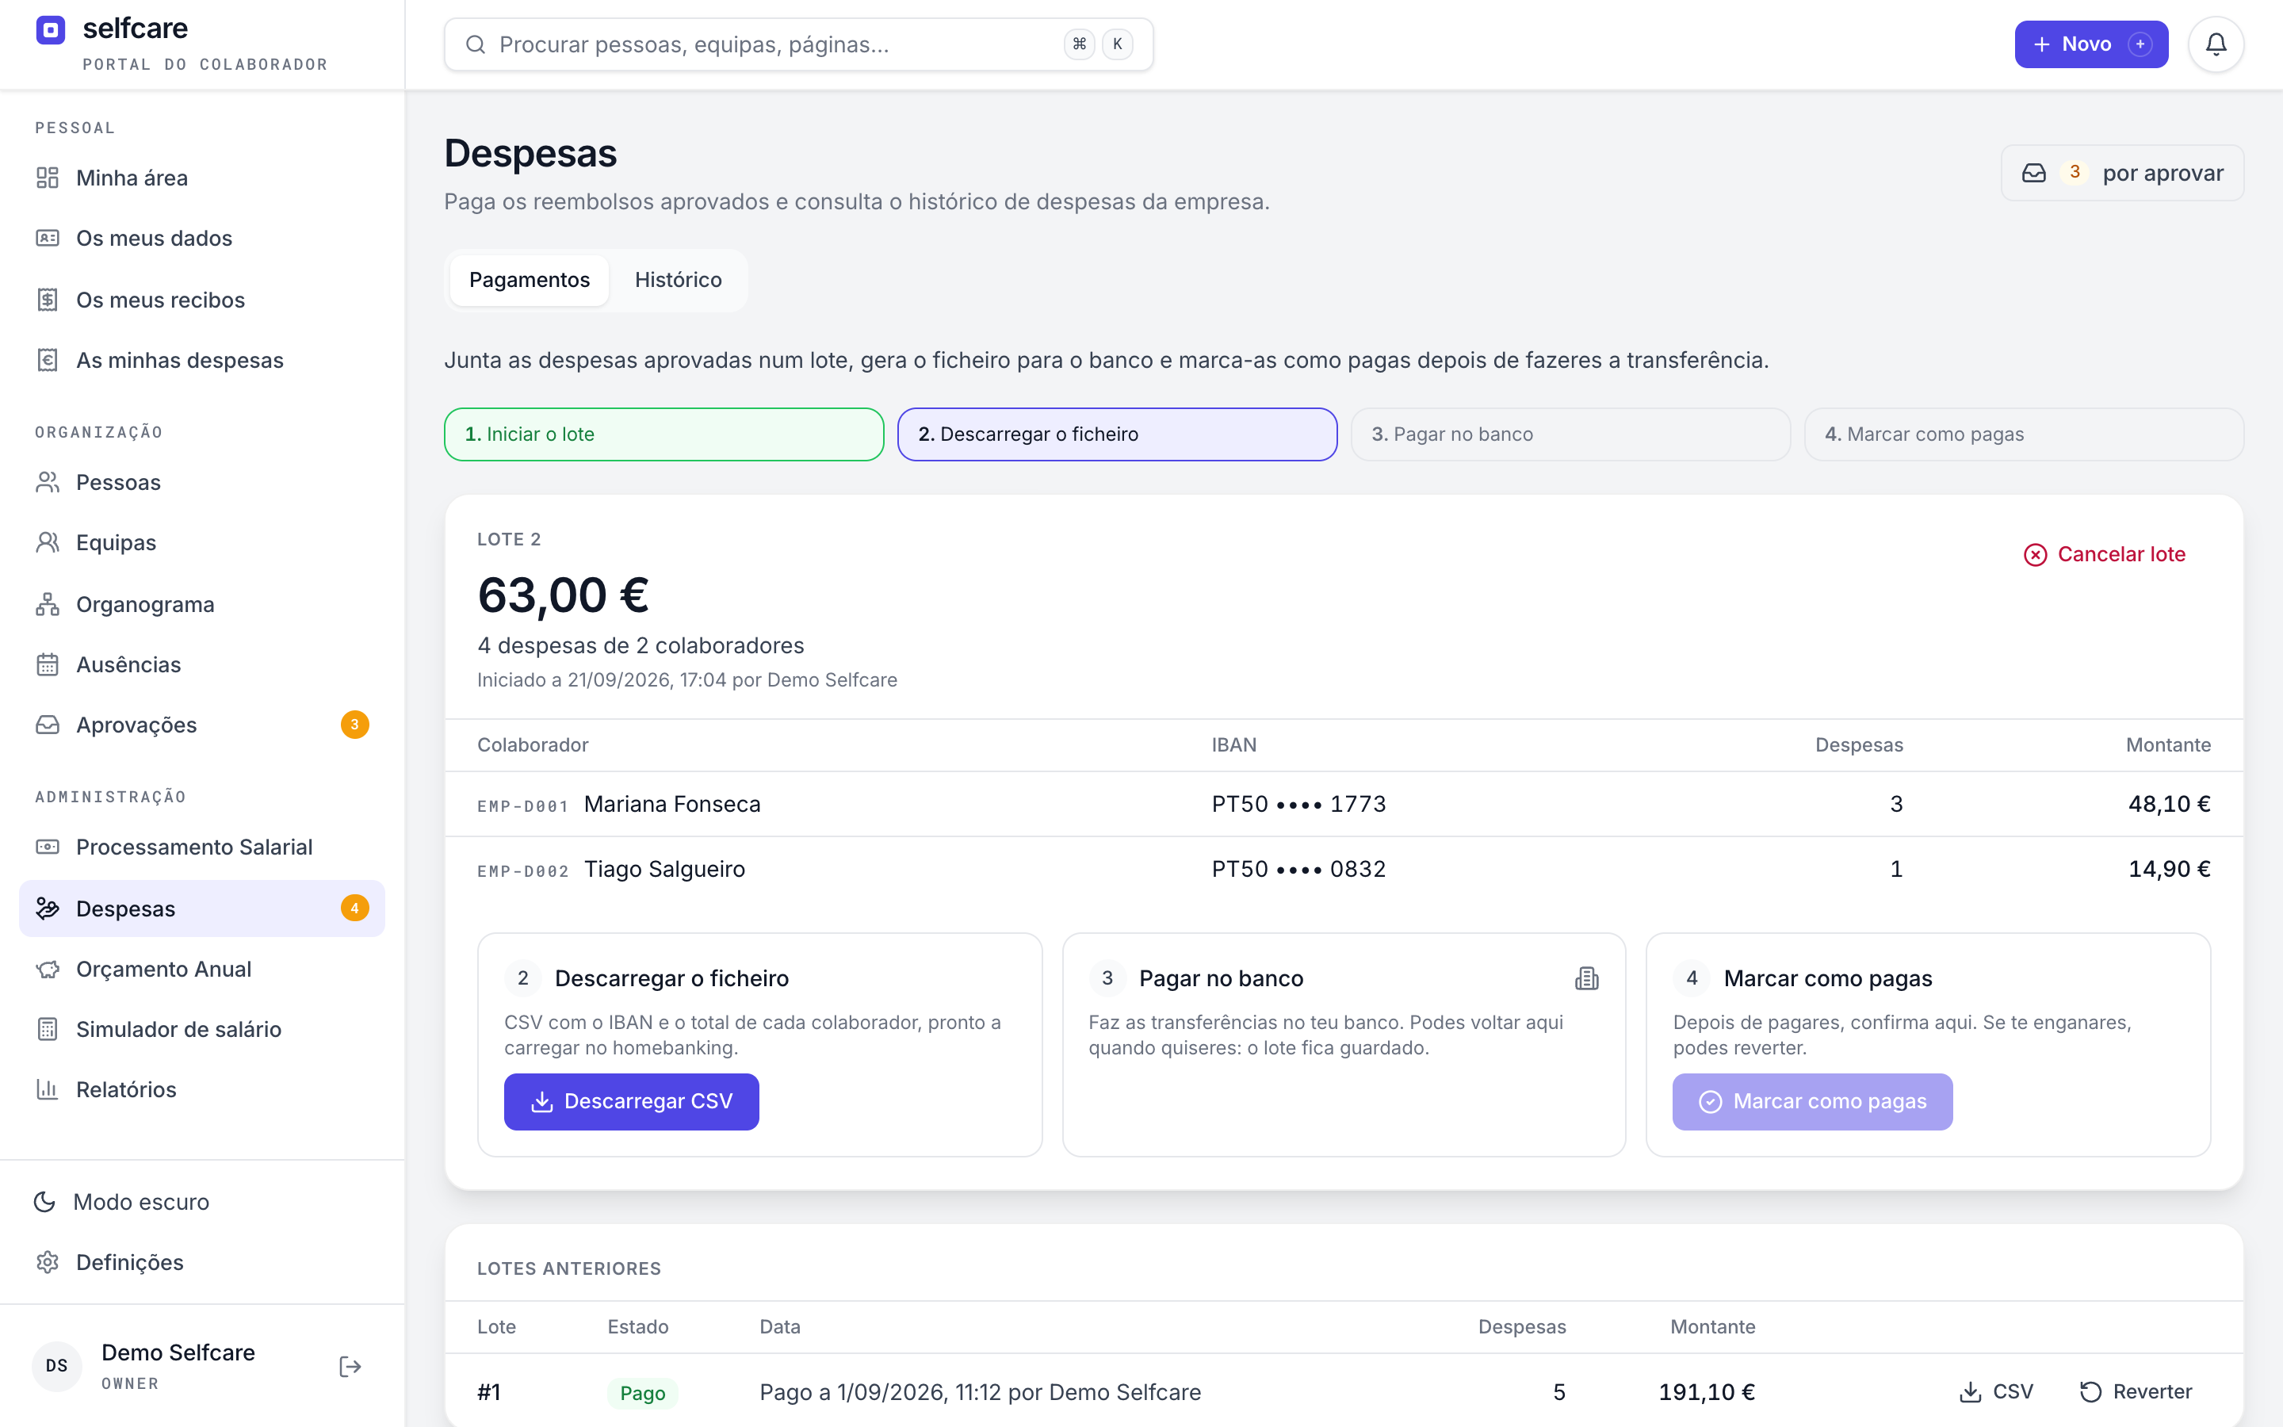
Task: Click step 2. Descarregar o ficheiro
Action: (x=1117, y=434)
